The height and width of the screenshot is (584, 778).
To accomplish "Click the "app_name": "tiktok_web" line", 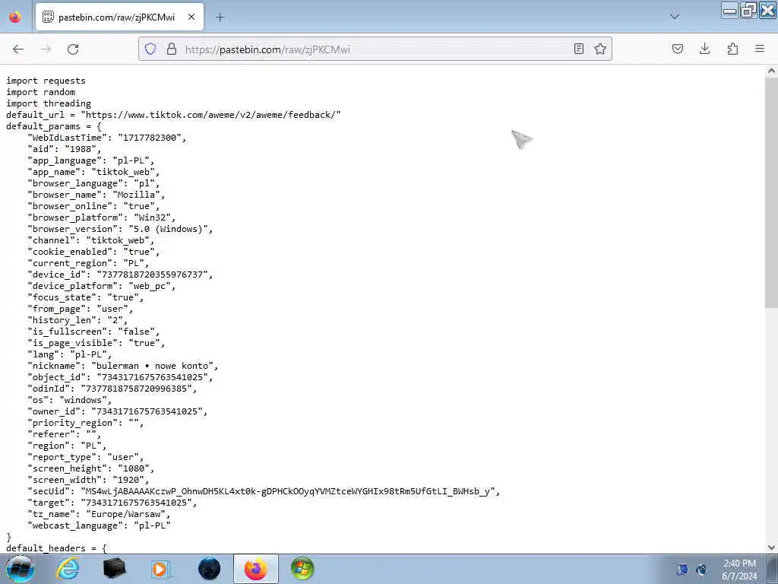I will pyautogui.click(x=93, y=172).
